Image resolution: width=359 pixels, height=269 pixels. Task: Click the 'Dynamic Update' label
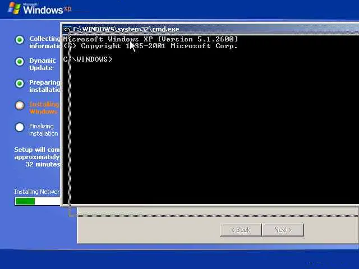pos(43,64)
